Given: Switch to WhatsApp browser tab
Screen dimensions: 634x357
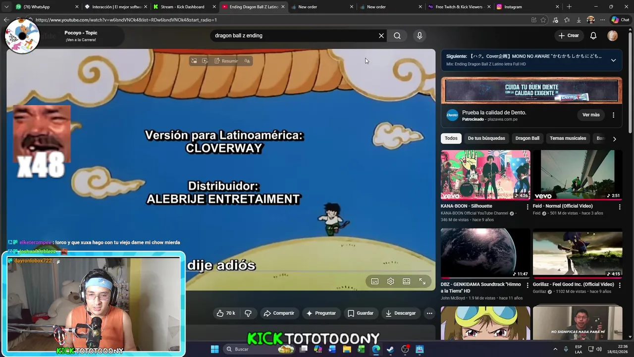Looking at the screenshot, I should tap(47, 7).
